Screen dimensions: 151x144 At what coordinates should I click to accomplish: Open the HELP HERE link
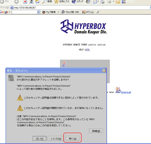(x=87, y=50)
